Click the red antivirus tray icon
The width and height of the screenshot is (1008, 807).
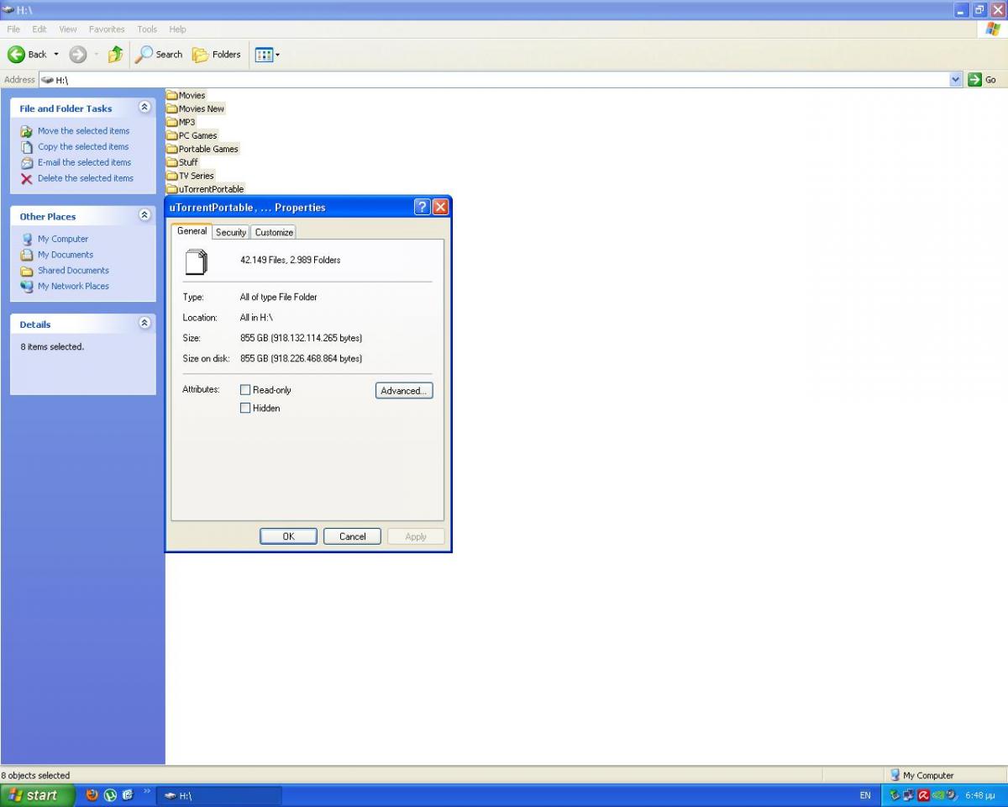pos(923,795)
